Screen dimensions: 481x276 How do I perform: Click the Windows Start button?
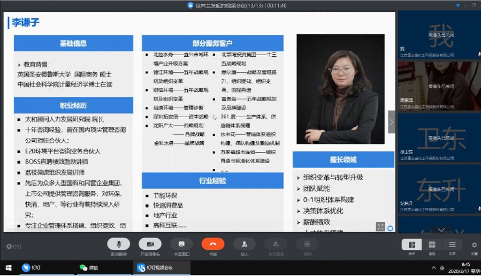coord(9,267)
